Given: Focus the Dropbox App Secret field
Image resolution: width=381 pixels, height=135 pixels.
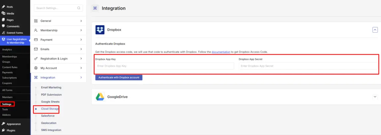Looking at the screenshot, I should coord(308,66).
